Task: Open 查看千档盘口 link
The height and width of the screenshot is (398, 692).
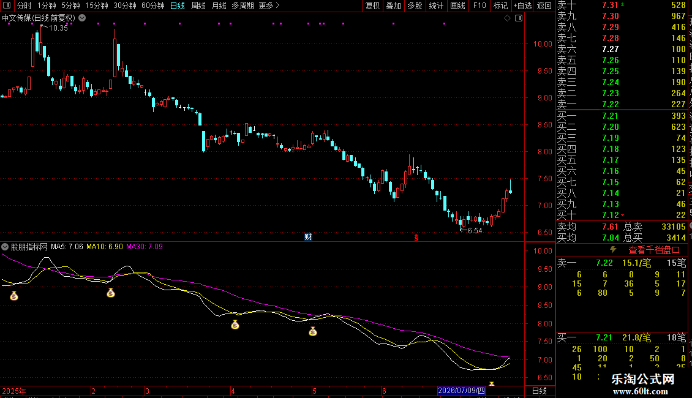Action: point(654,250)
